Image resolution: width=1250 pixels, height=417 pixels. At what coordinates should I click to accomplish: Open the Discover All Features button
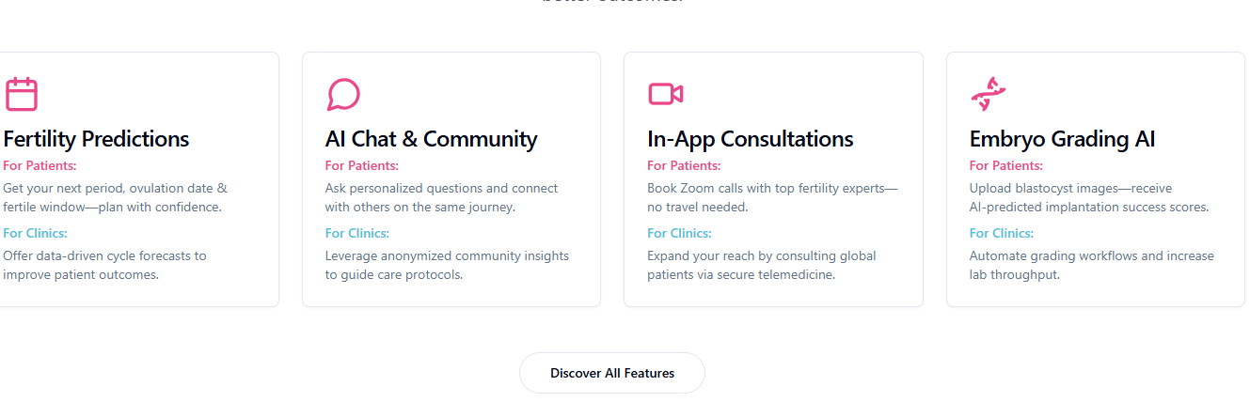click(612, 373)
